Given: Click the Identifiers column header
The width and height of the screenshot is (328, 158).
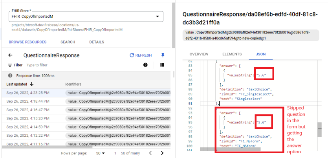Looking at the screenshot, I should pyautogui.click(x=73, y=84).
